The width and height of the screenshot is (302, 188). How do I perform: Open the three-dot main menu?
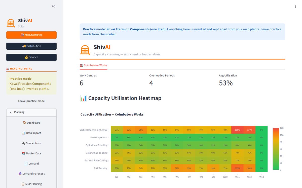click(x=295, y=6)
